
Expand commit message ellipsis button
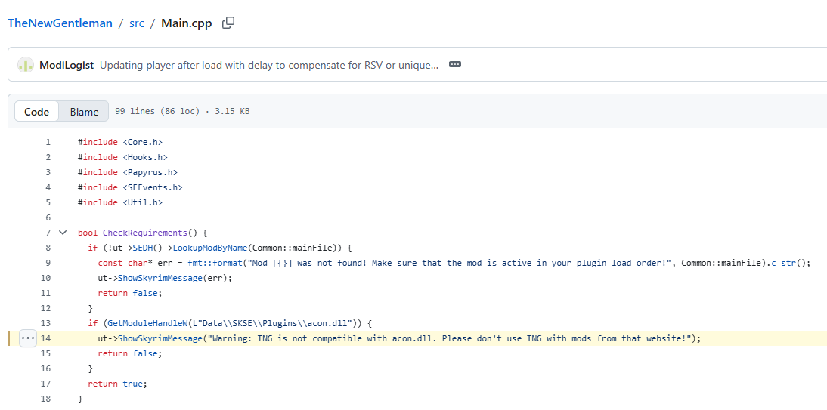(x=455, y=64)
